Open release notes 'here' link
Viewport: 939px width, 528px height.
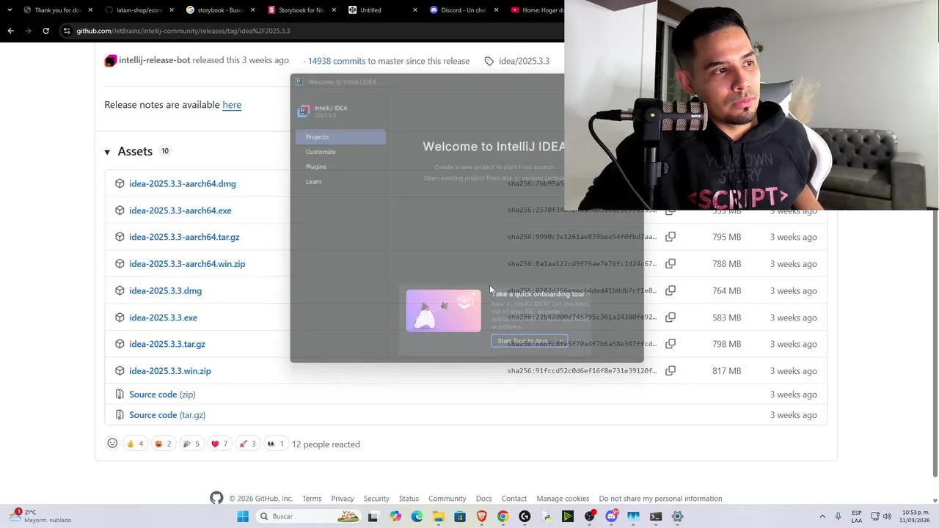tap(232, 105)
